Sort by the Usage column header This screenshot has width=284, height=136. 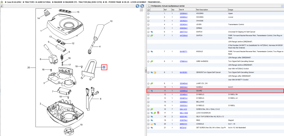256,10
